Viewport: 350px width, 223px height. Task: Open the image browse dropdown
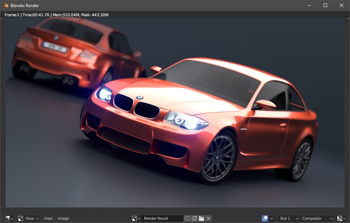point(136,218)
